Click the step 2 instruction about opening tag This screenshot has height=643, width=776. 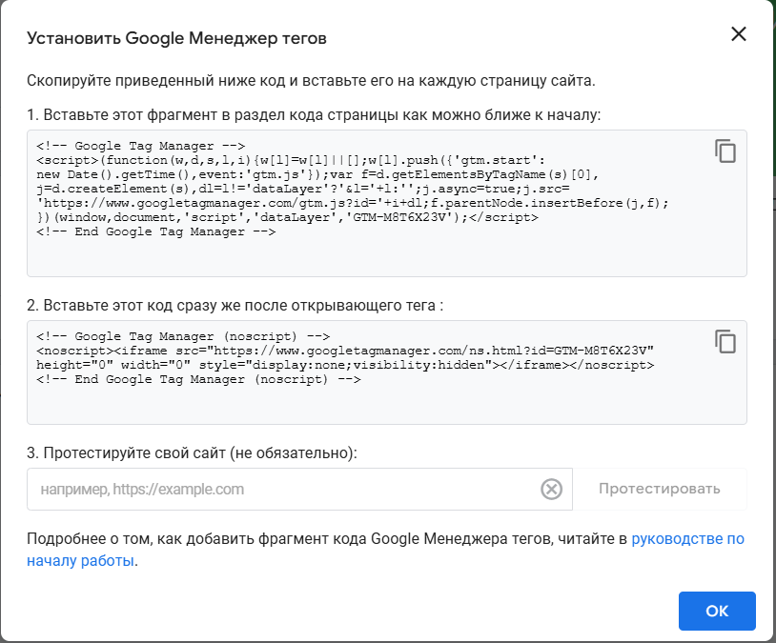tap(235, 305)
